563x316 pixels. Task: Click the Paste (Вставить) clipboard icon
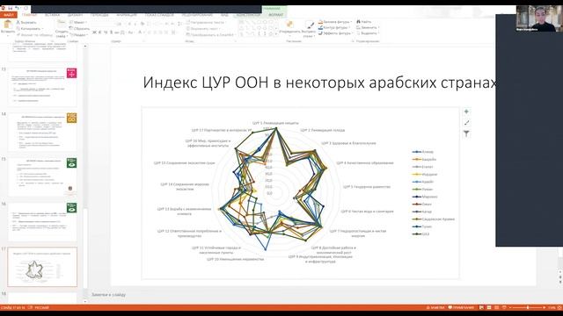point(7,25)
